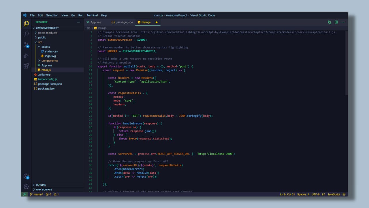Open the Run and Debug view

click(26, 55)
